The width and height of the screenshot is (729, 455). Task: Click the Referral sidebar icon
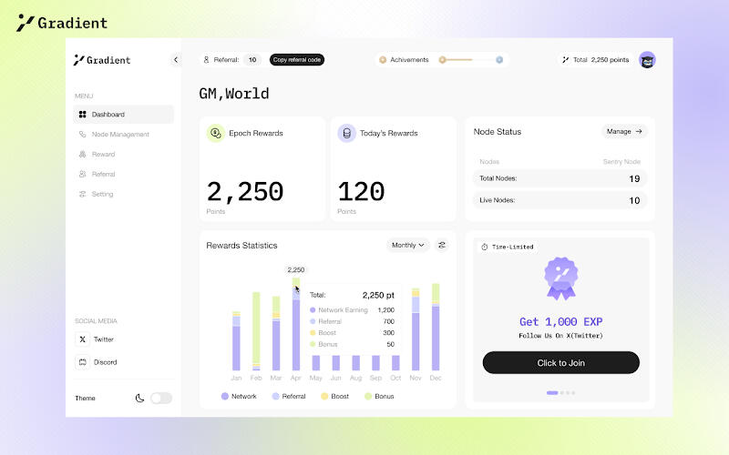[83, 174]
